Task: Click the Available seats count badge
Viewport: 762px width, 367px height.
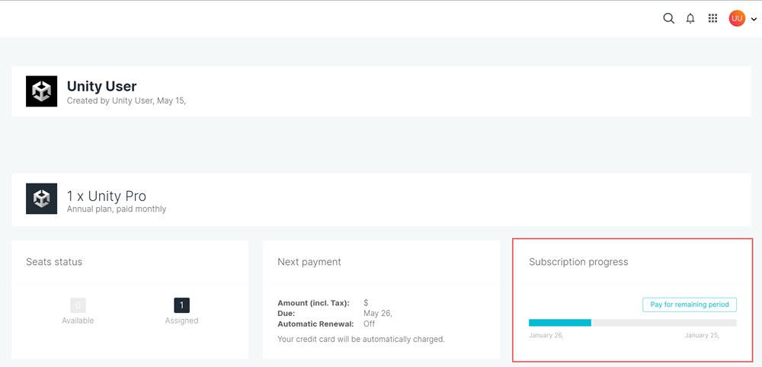Action: coord(78,305)
